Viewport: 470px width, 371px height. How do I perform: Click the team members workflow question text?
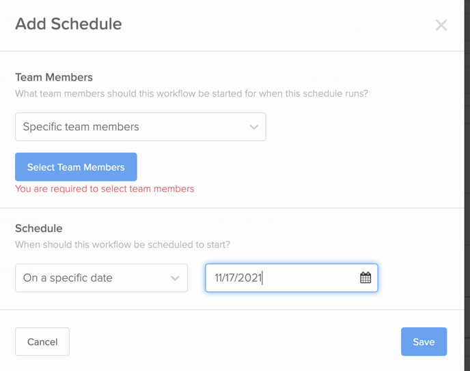(x=191, y=93)
